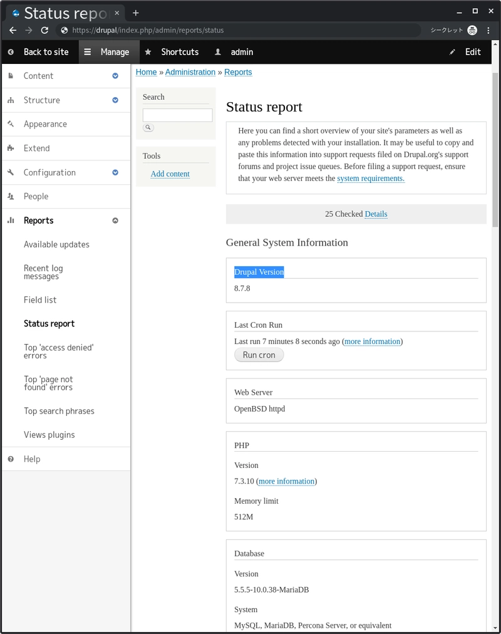The height and width of the screenshot is (634, 501).
Task: Click the scrollbar down arrow
Action: (x=495, y=629)
